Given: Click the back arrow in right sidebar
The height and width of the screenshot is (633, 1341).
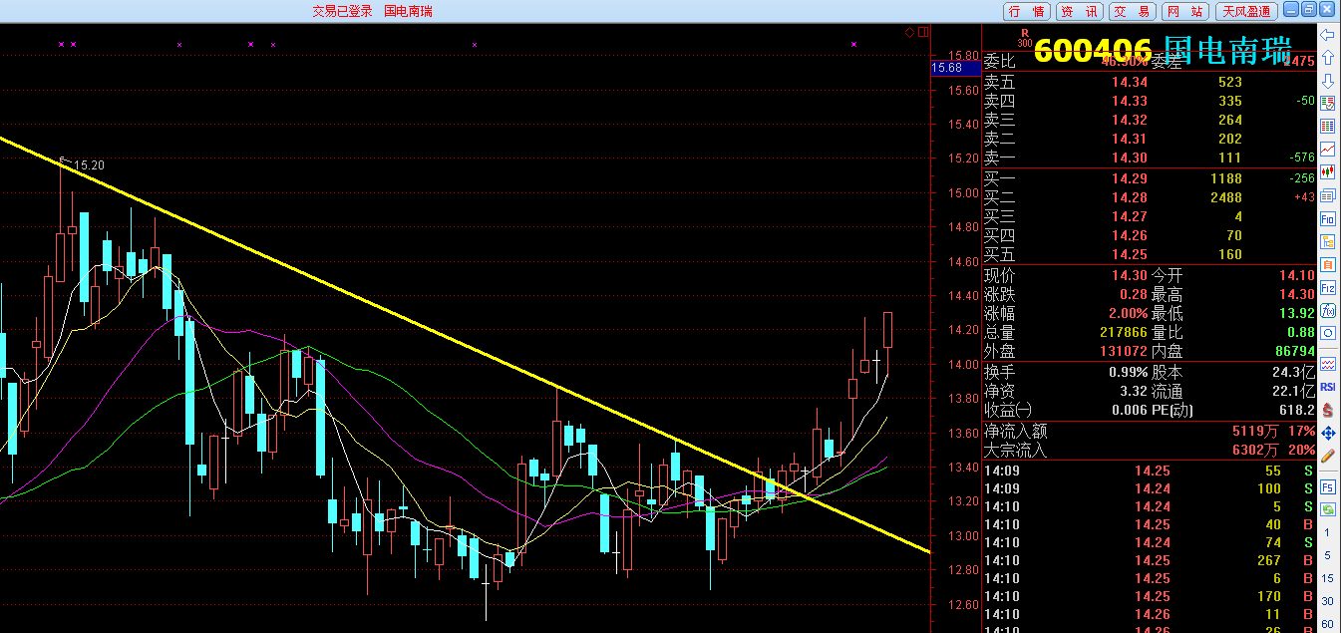Looking at the screenshot, I should (1327, 35).
